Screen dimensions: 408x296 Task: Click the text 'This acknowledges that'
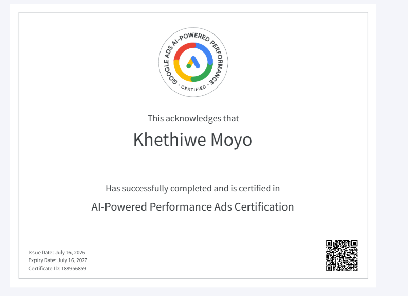tap(193, 118)
